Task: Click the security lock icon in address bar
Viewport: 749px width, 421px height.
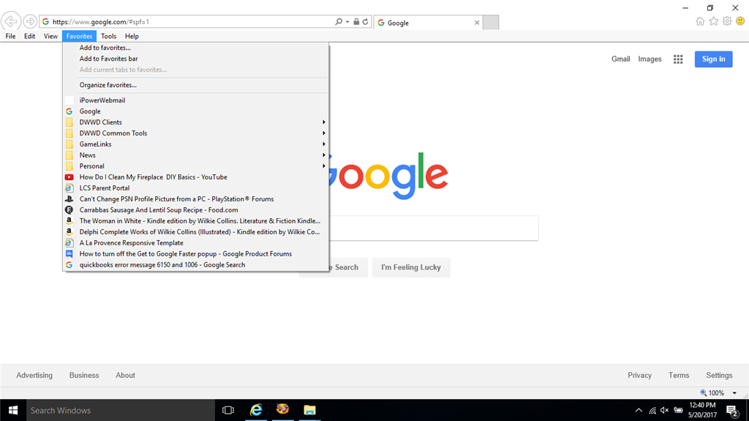Action: (x=356, y=21)
